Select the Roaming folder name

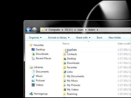[72, 94]
